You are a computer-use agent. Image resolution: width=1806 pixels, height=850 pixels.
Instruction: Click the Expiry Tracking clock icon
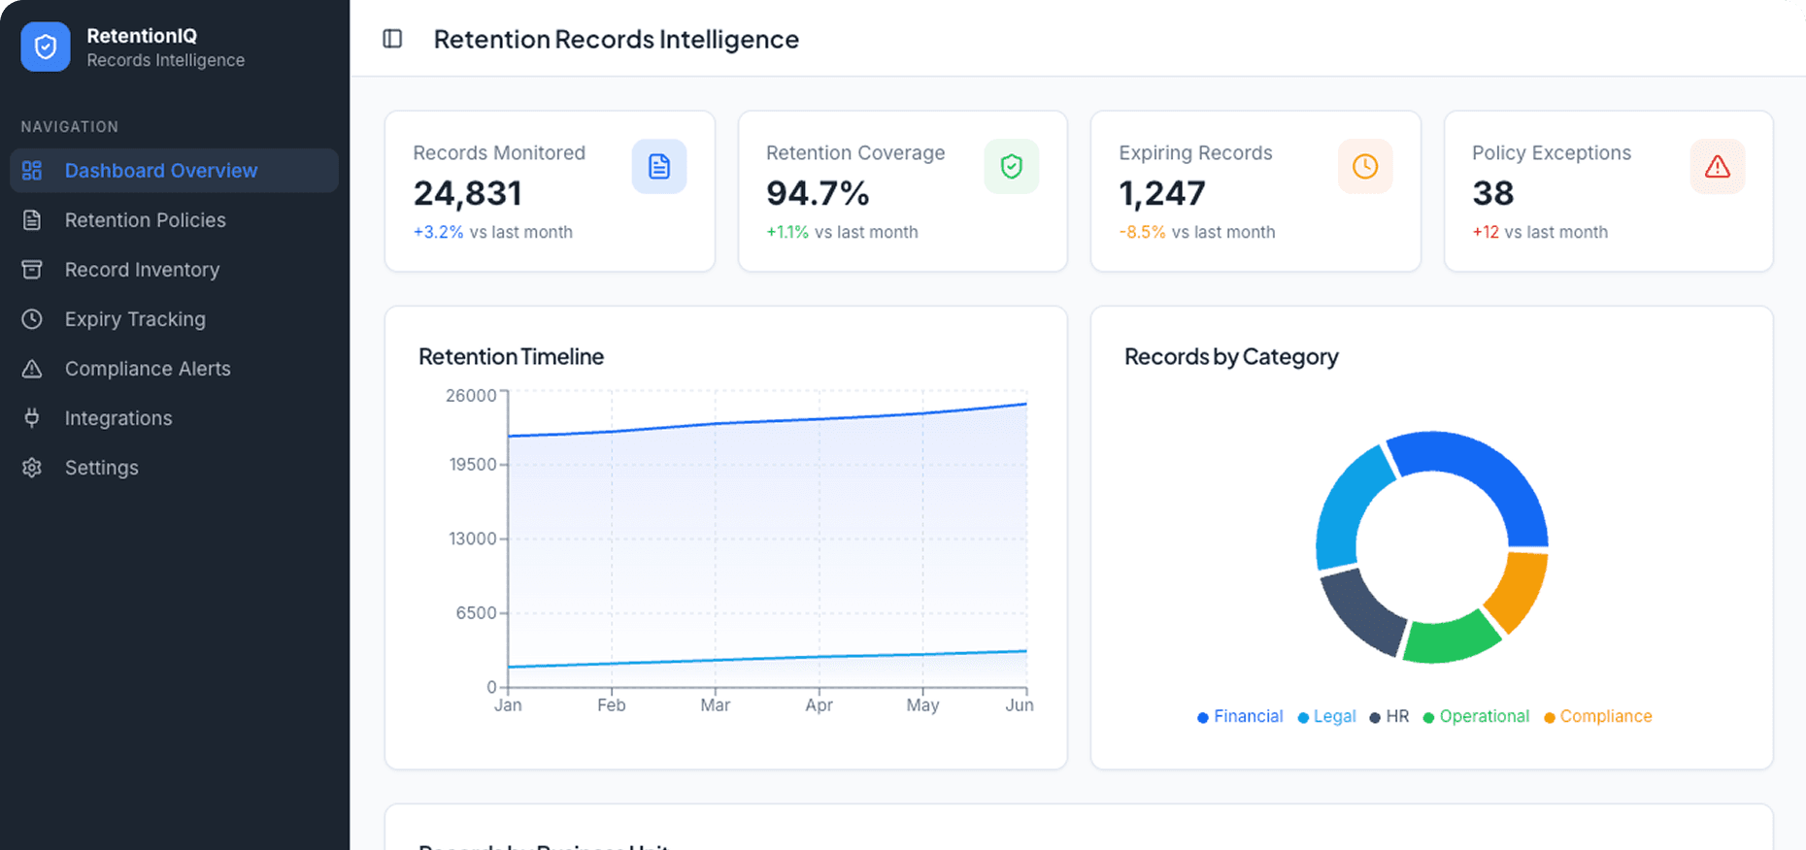[32, 319]
